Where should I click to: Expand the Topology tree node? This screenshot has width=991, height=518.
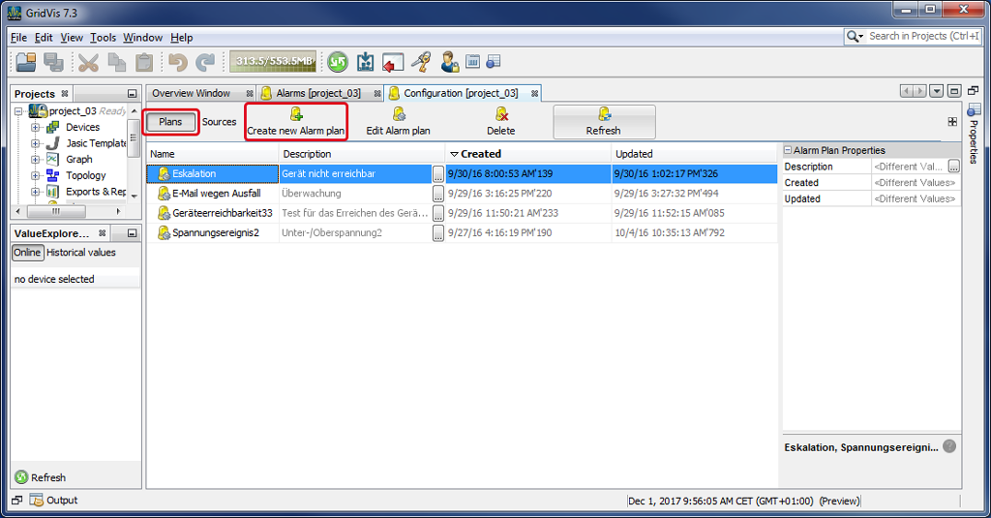tap(36, 176)
